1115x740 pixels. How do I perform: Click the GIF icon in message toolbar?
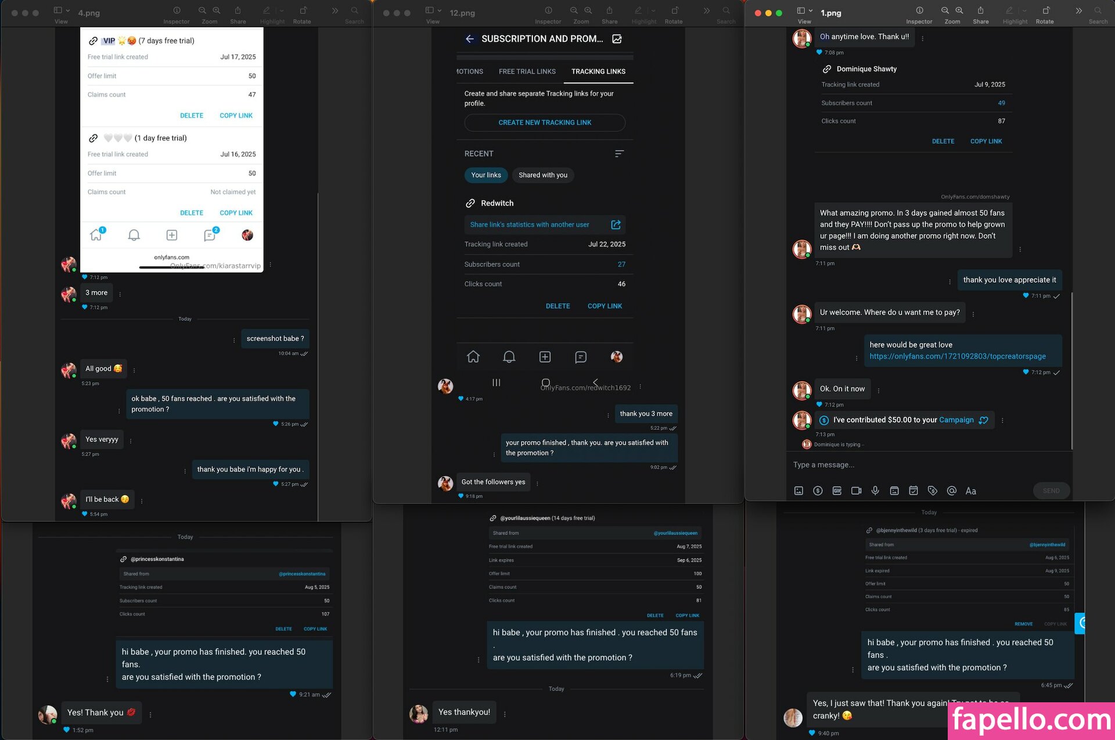click(x=837, y=491)
